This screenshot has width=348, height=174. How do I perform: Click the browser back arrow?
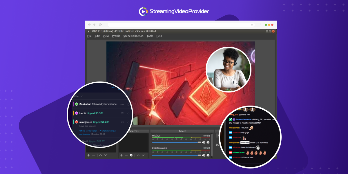tap(89, 25)
